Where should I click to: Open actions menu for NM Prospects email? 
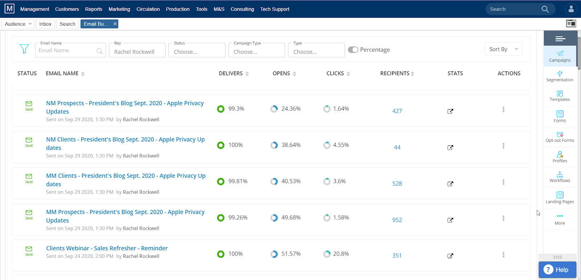click(503, 110)
